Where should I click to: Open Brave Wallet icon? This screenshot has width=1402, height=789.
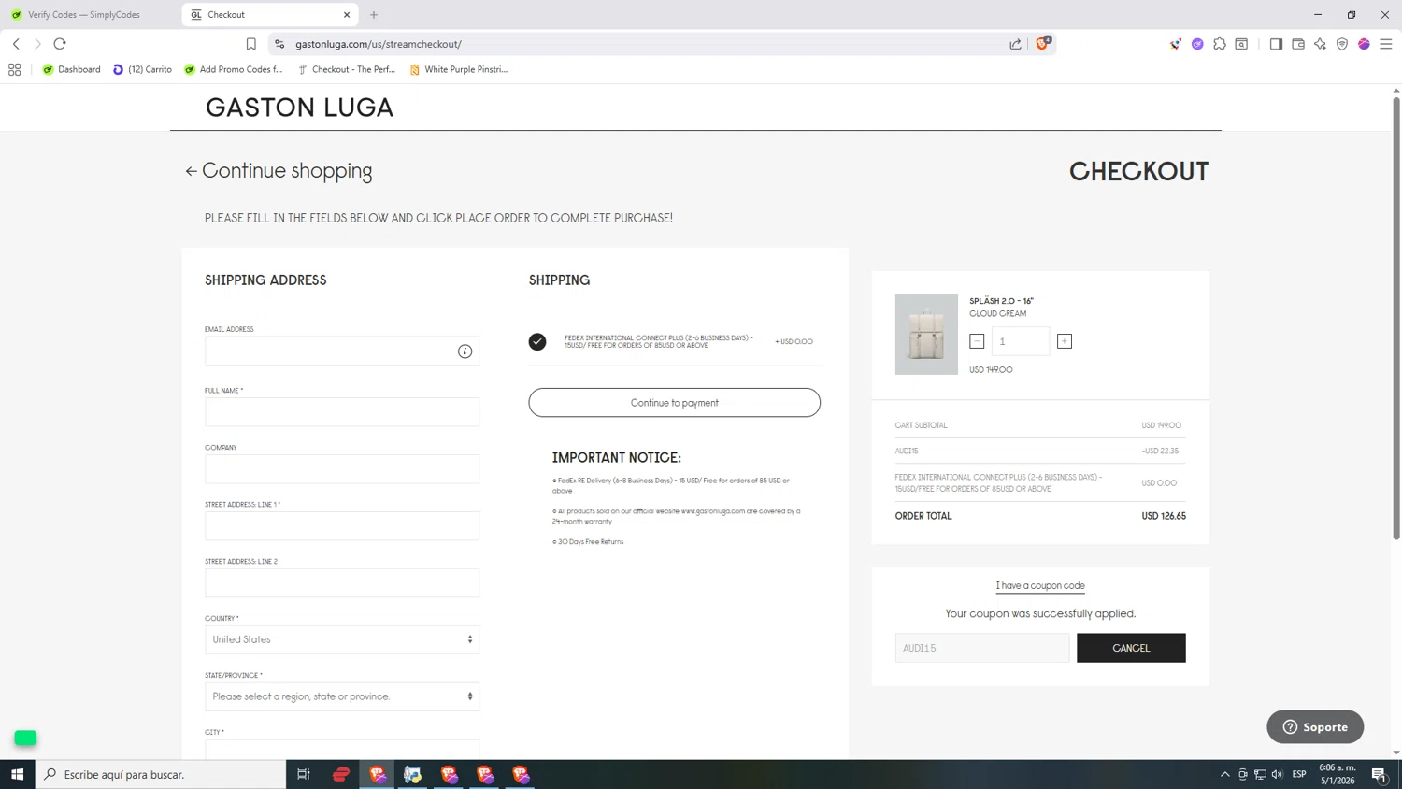[1298, 44]
